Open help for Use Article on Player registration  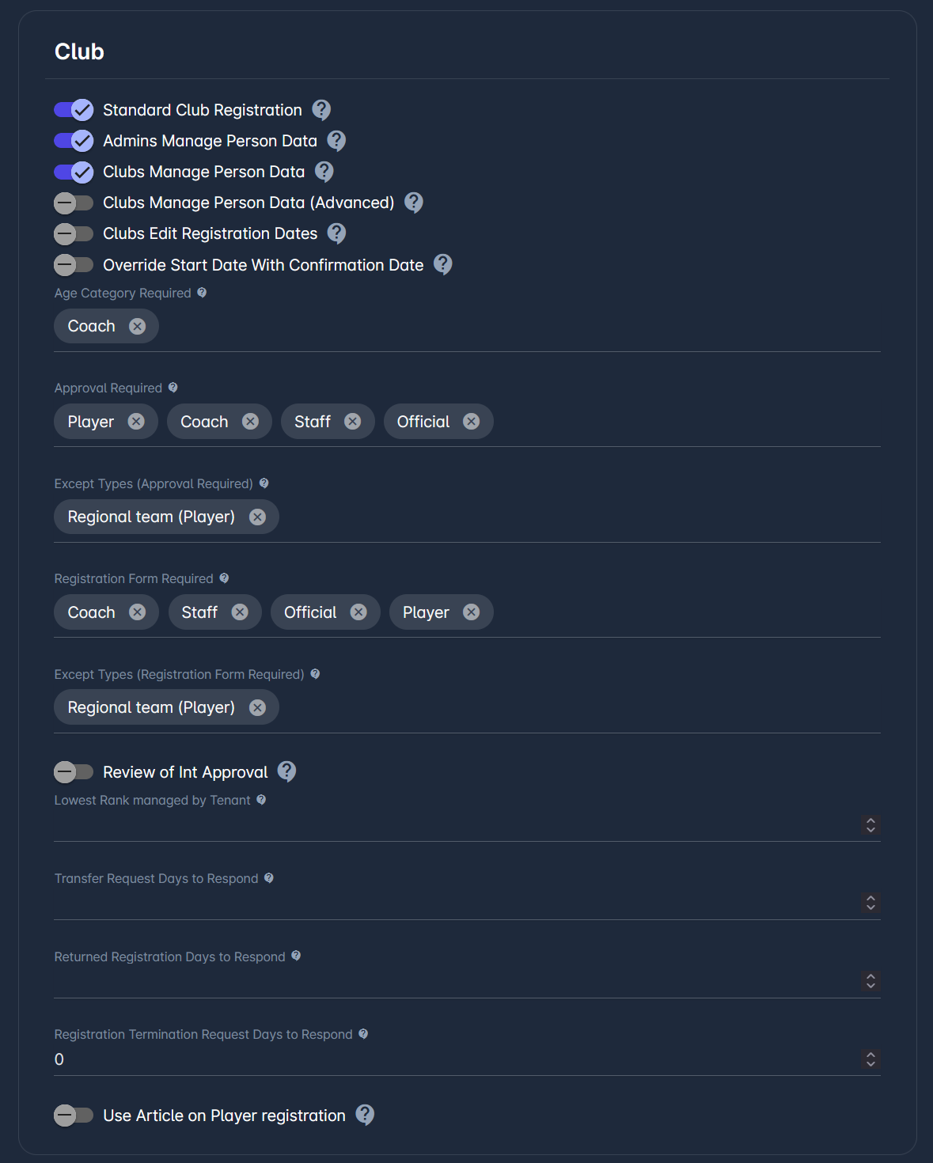365,1115
